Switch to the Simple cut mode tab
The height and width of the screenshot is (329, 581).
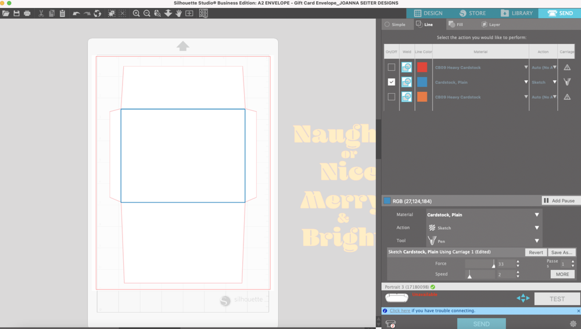[x=395, y=24]
